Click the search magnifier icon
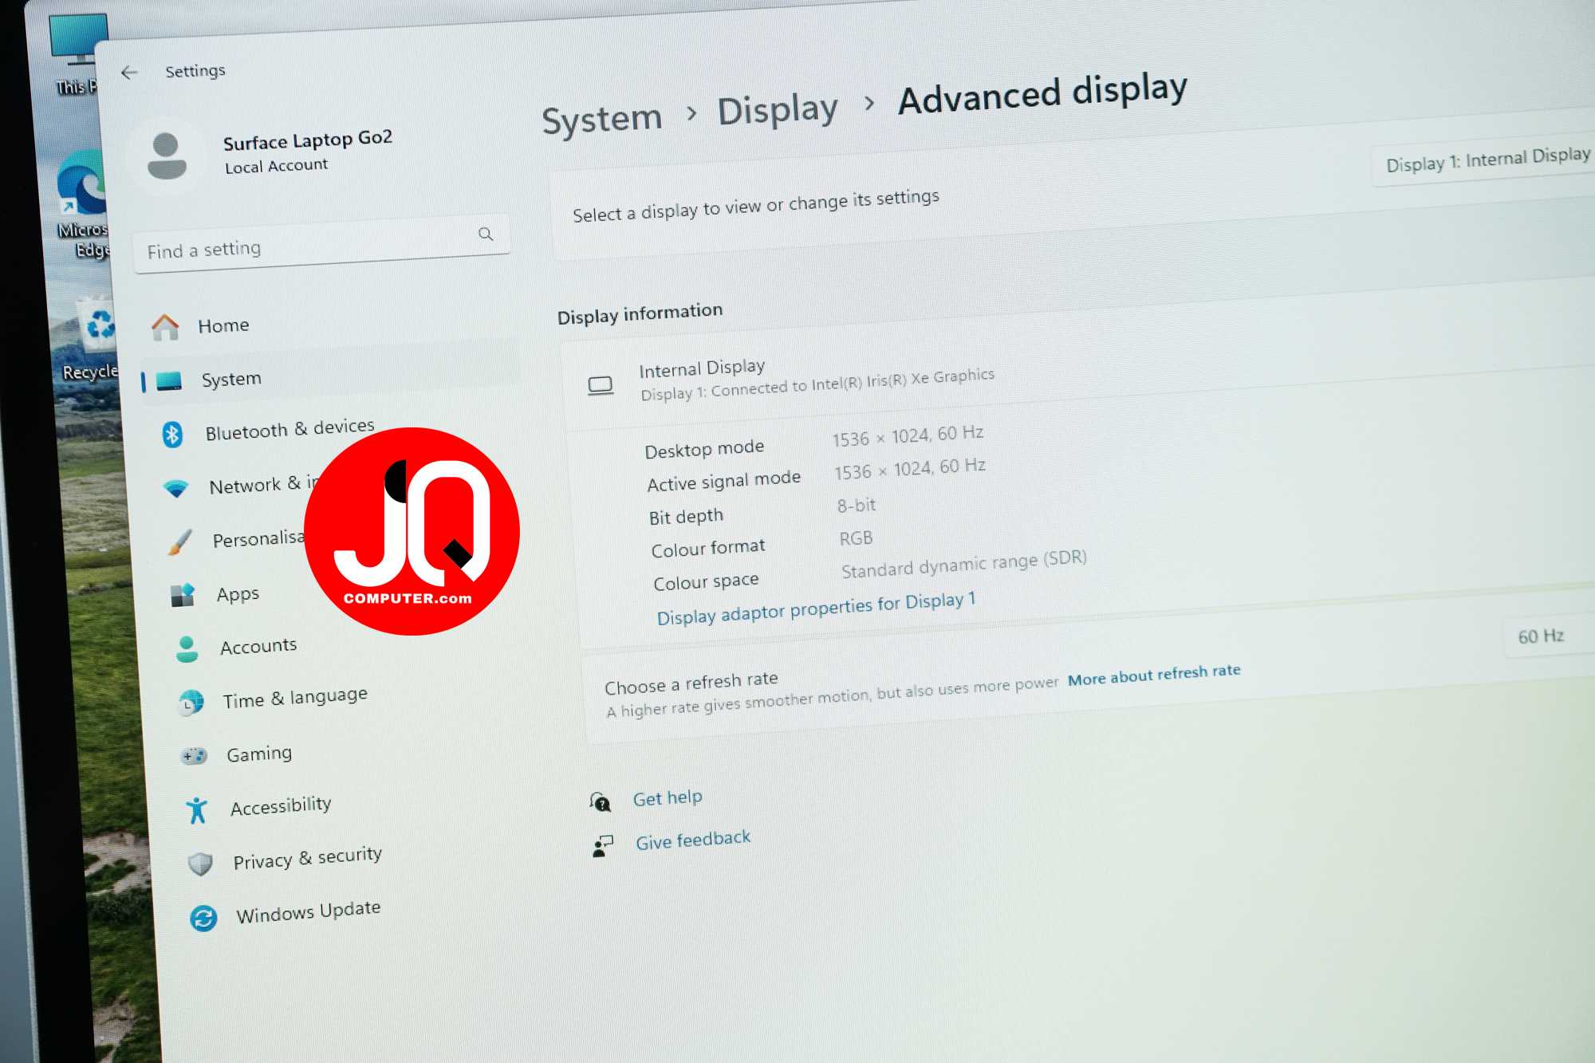This screenshot has height=1063, width=1595. 486,234
